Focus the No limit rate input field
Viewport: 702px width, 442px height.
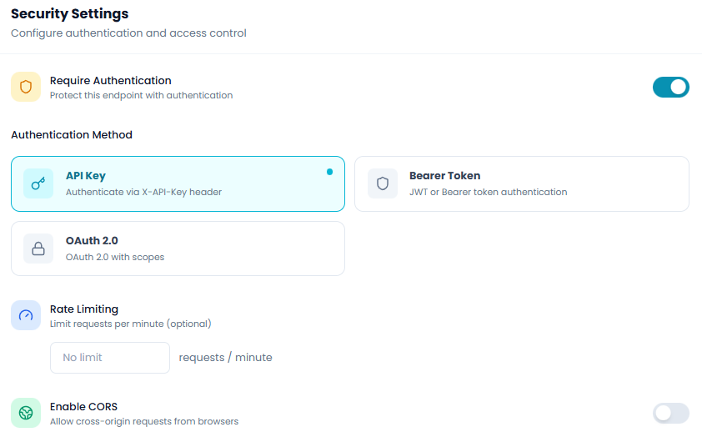110,358
